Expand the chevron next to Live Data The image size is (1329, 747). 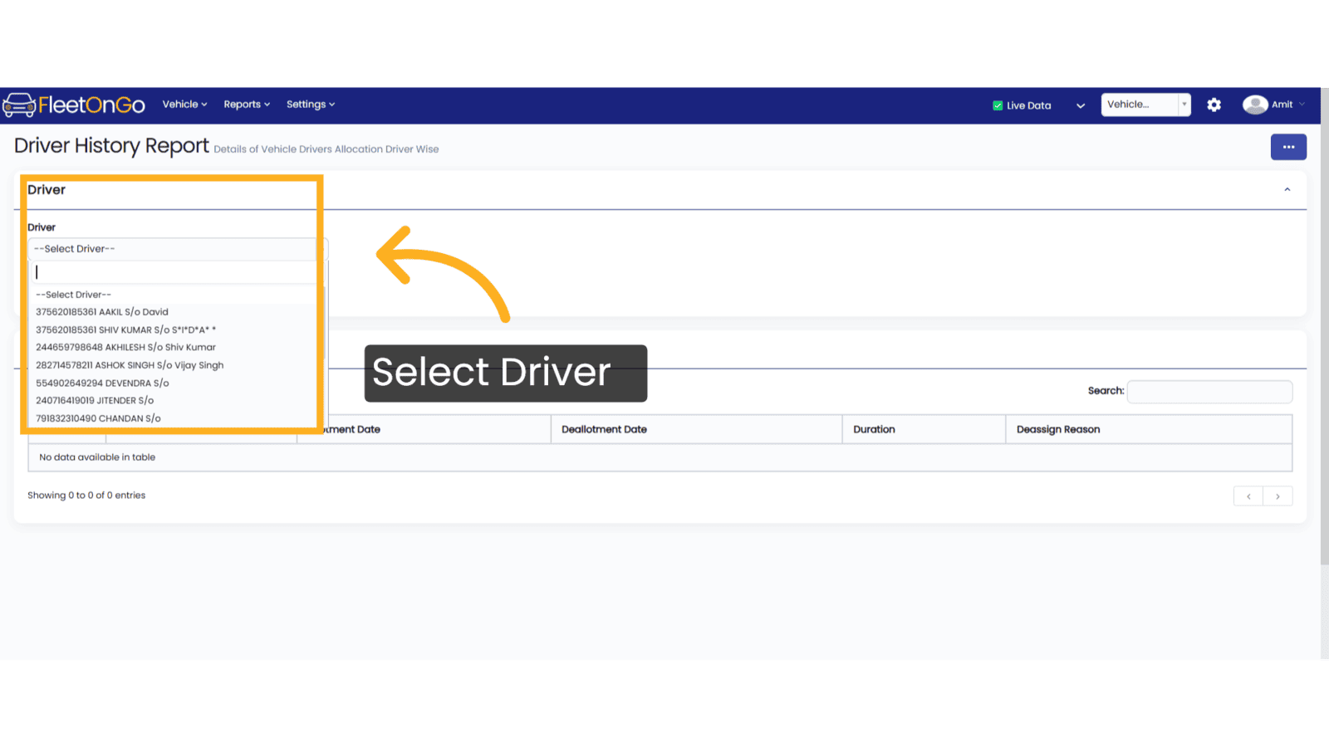(1081, 105)
